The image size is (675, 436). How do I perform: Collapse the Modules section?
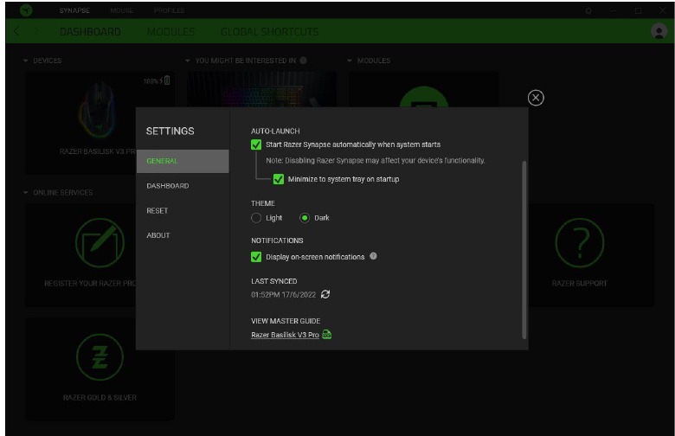[x=349, y=61]
